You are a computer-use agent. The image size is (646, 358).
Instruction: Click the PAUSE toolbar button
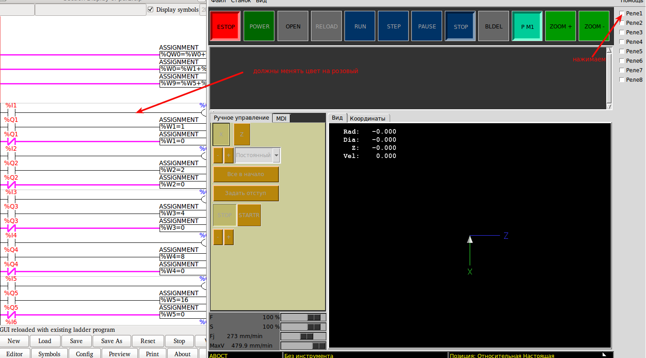coord(427,27)
